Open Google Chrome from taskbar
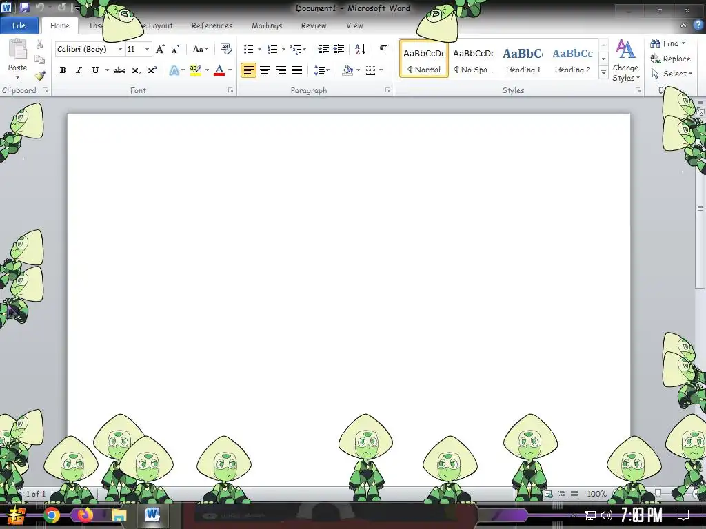 click(51, 515)
